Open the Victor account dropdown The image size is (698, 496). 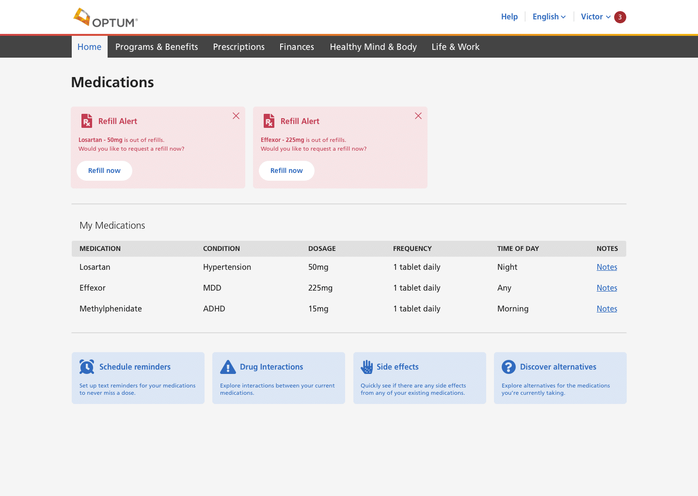point(595,16)
